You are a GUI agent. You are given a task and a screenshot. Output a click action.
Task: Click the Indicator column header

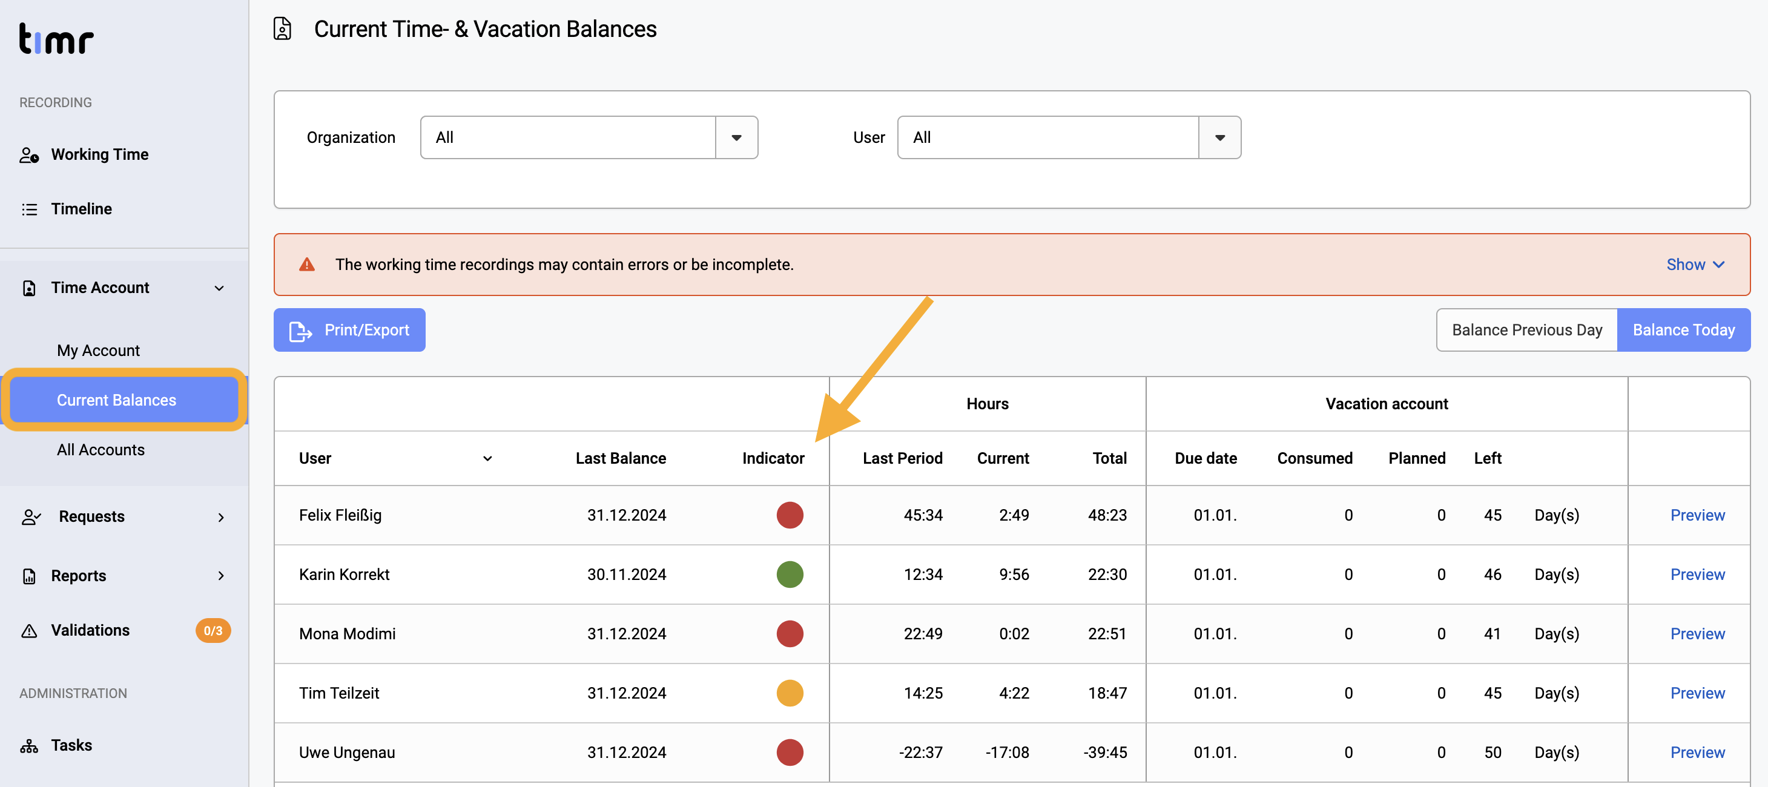click(x=773, y=459)
